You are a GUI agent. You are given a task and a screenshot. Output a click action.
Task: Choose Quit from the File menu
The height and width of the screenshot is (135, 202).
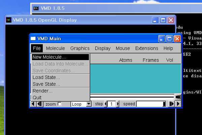pyautogui.click(x=60, y=98)
